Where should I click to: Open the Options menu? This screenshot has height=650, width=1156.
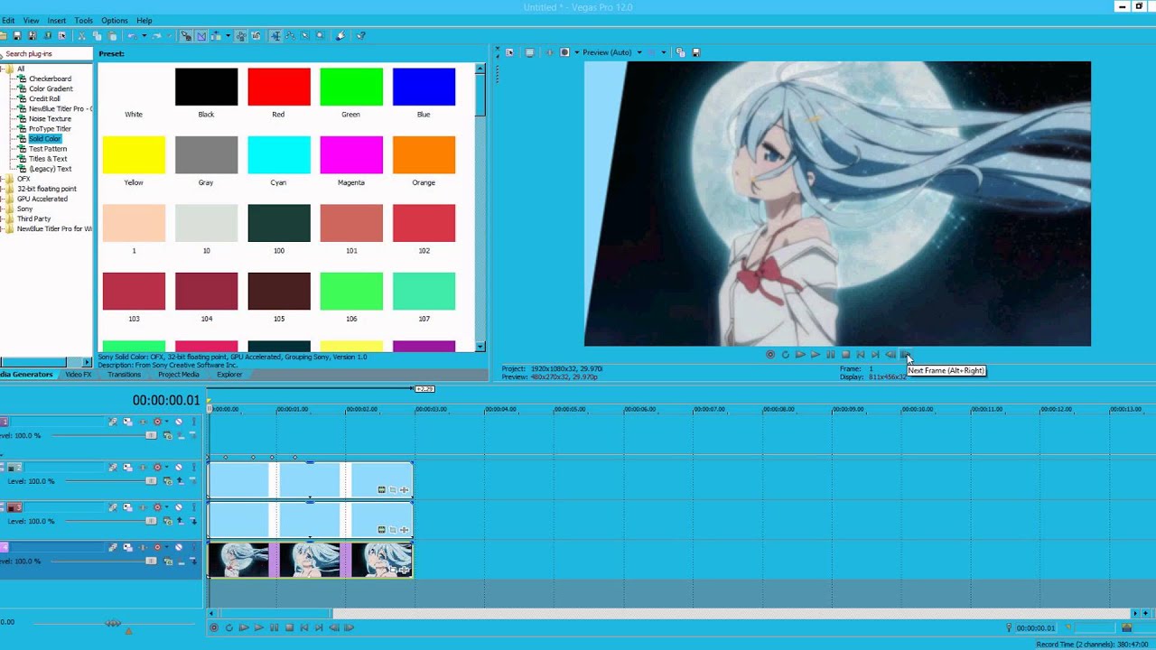(x=114, y=20)
